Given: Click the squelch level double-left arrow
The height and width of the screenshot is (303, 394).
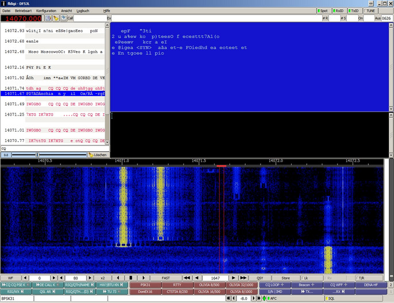Looking at the screenshot, I should (x=228, y=298).
